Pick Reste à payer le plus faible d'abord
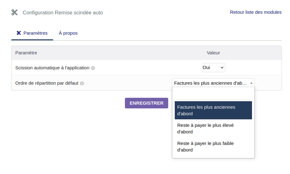 213,147
